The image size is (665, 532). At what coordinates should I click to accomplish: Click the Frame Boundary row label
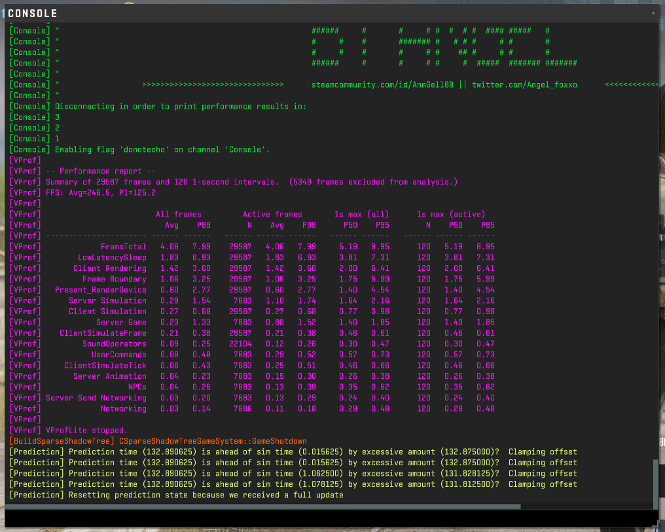point(114,279)
